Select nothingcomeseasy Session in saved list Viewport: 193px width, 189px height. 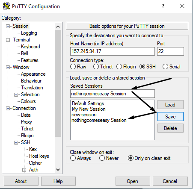click(99, 120)
